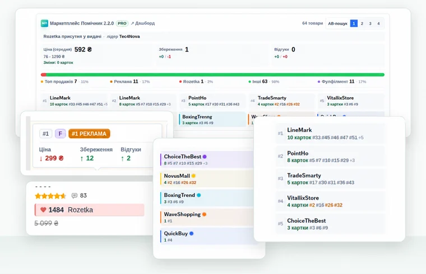Open the Дашборд link
The width and height of the screenshot is (426, 274).
tap(143, 23)
